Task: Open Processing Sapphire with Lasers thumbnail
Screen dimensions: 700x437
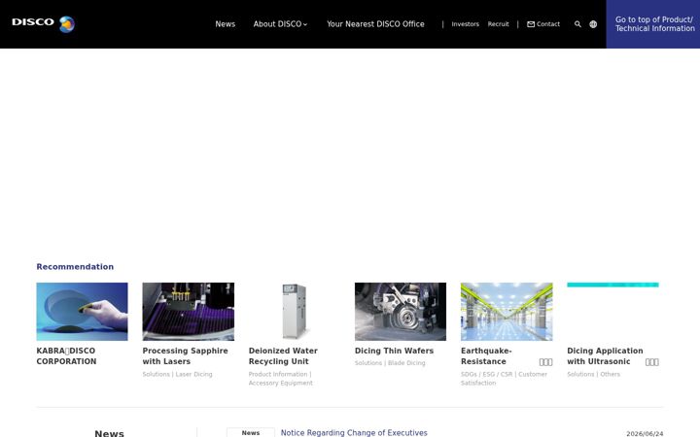Action: click(x=189, y=312)
